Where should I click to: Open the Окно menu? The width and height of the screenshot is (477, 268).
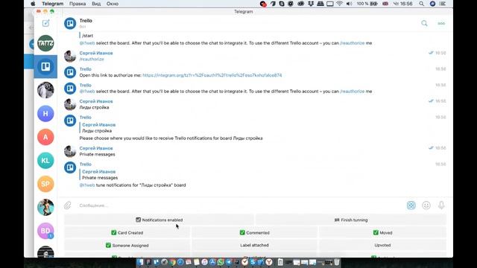(113, 4)
